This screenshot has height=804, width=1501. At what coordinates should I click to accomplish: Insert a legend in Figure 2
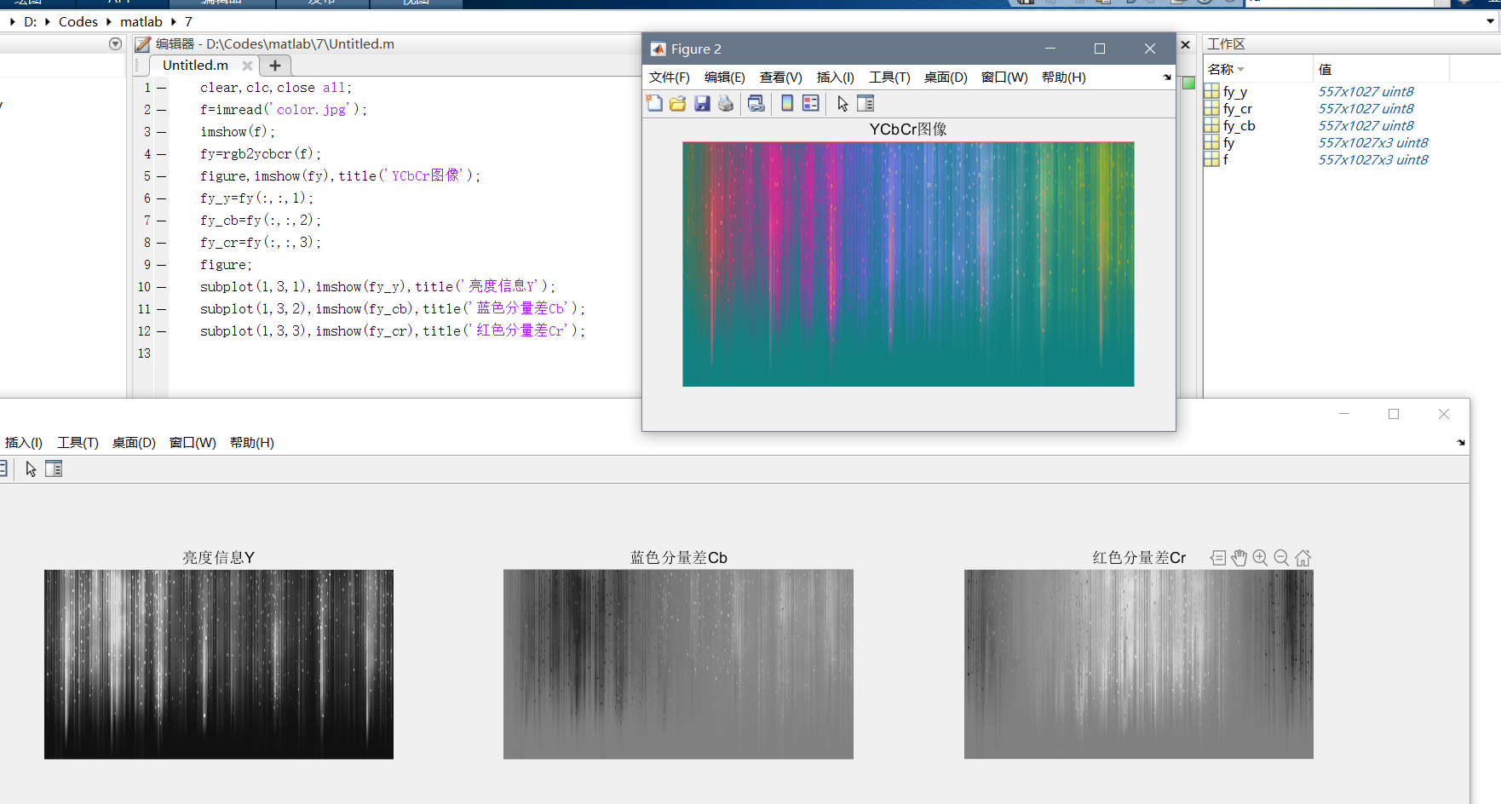tap(810, 103)
